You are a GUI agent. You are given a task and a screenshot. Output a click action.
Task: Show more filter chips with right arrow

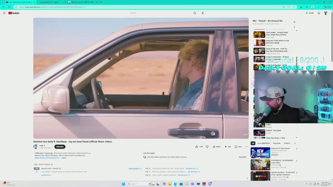(x=294, y=143)
